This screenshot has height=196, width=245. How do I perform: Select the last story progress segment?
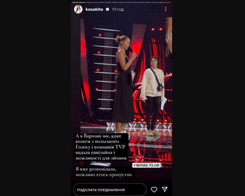(168, 2)
